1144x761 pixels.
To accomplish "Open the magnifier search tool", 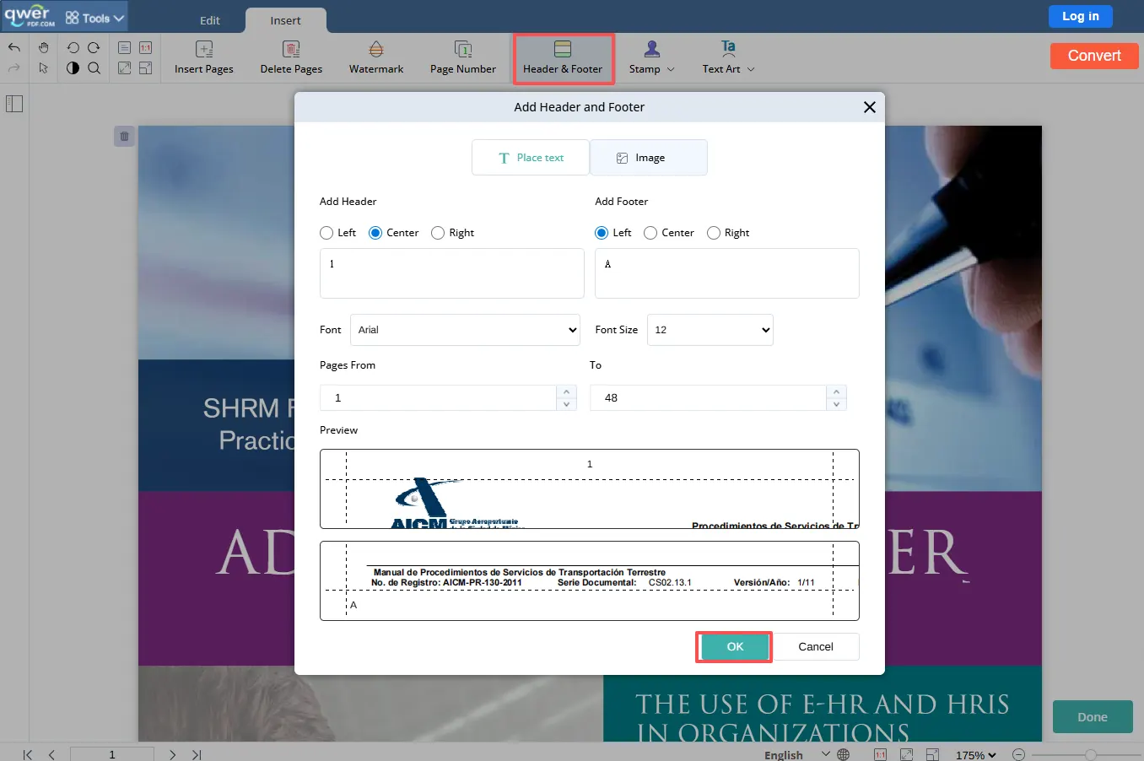I will pyautogui.click(x=94, y=68).
